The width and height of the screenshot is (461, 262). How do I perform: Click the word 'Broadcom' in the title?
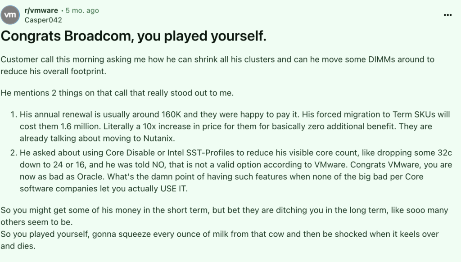click(x=95, y=36)
